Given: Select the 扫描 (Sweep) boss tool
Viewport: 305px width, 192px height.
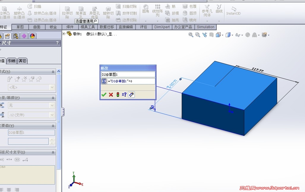Looking at the screenshot, I should (x=34, y=7).
